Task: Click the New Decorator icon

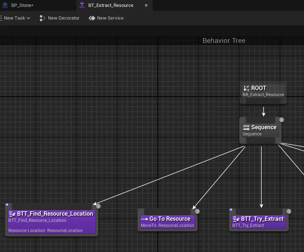Action: [42, 18]
